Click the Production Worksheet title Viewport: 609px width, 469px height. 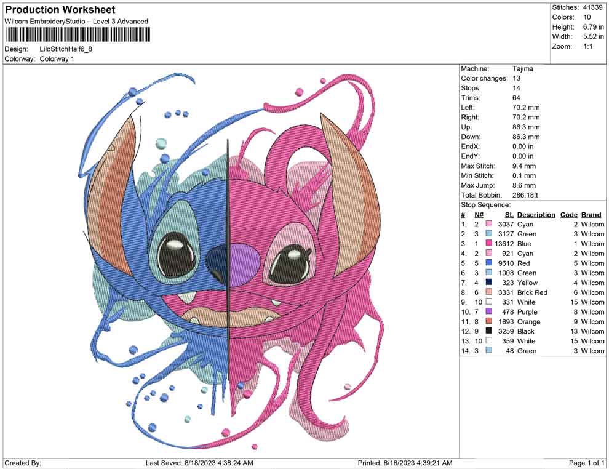pos(60,10)
